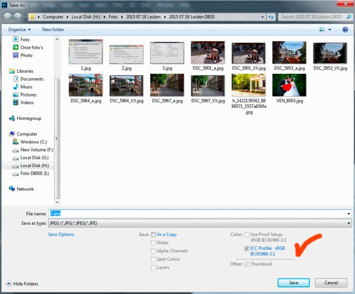Open the Save as type dropdown
This screenshot has width=355, height=294.
click(x=200, y=223)
